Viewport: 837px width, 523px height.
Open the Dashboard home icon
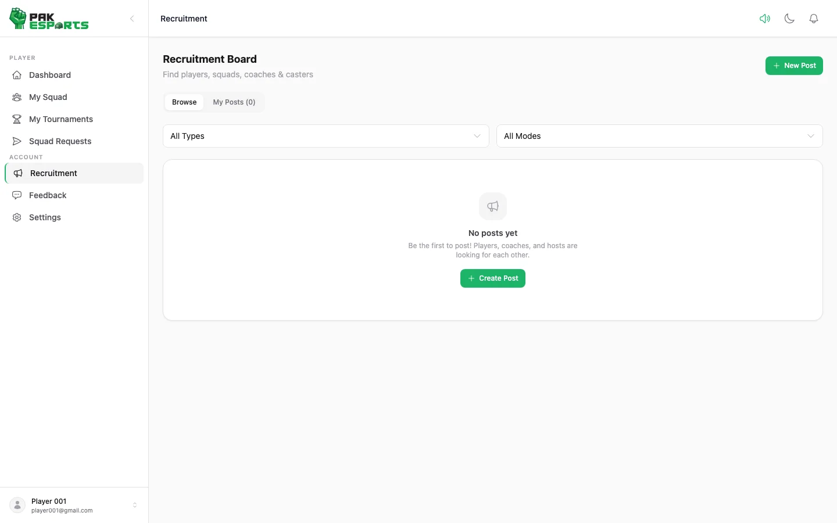tap(17, 75)
